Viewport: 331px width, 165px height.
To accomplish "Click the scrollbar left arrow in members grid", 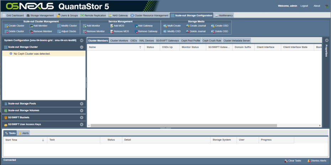I will 89,126.
